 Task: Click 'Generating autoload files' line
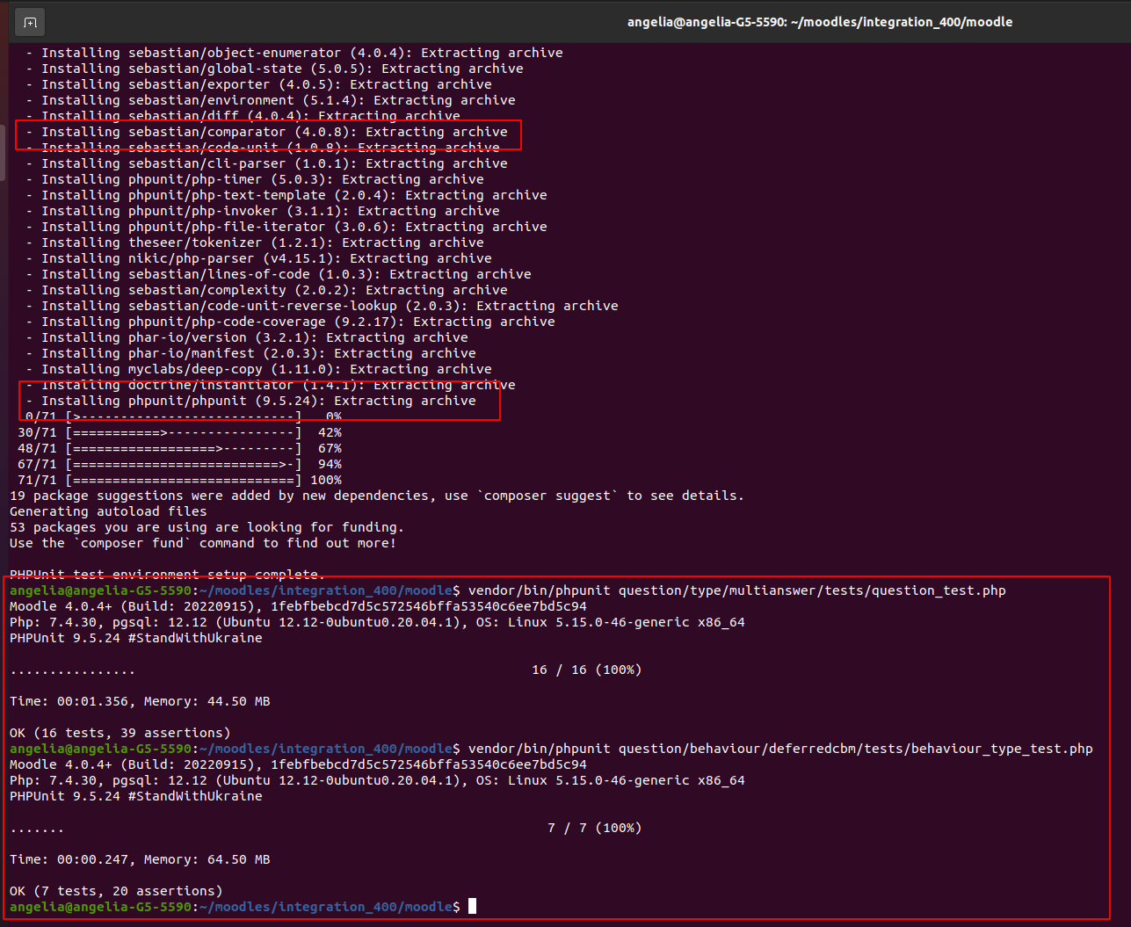108,511
